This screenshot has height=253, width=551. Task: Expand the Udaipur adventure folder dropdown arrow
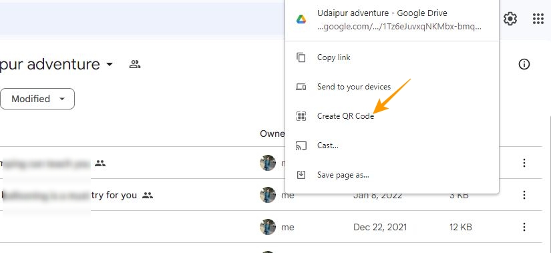(x=110, y=64)
